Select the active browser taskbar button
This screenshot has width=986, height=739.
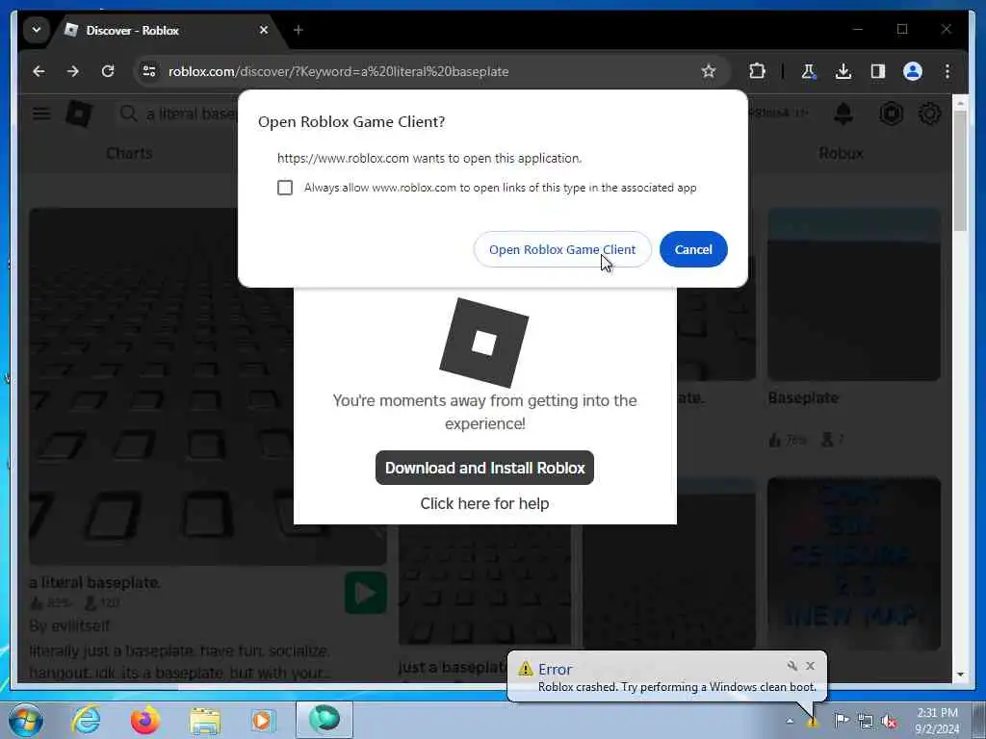(324, 719)
